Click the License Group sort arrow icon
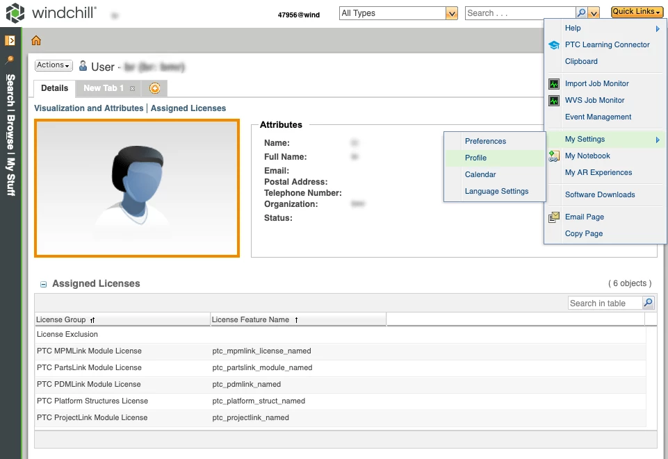This screenshot has height=459, width=668. [x=92, y=320]
